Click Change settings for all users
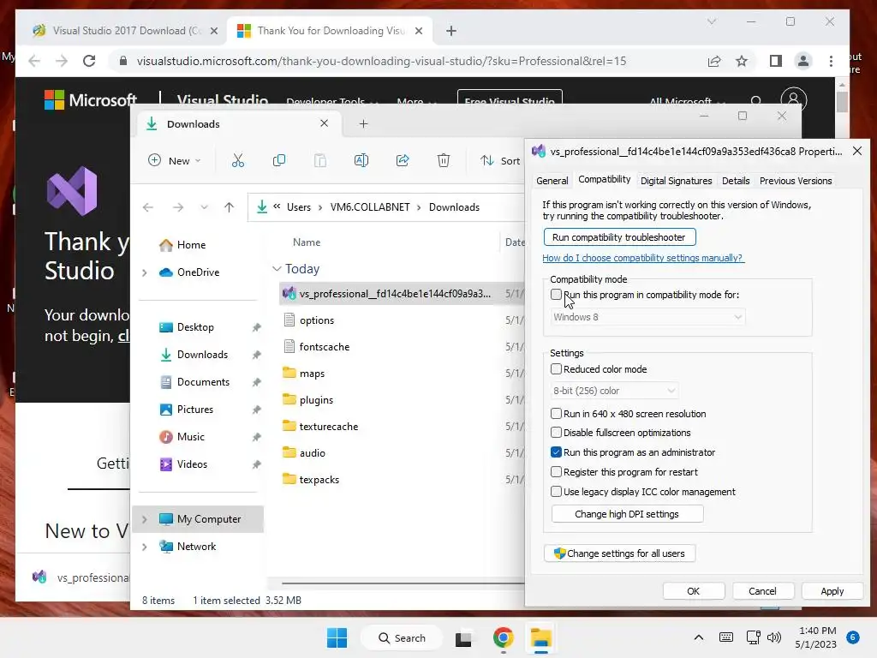This screenshot has height=658, width=877. click(619, 553)
